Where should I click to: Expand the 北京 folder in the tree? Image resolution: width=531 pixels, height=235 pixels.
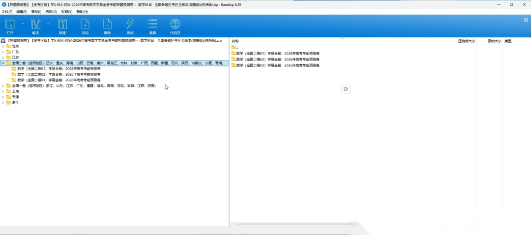[3, 46]
